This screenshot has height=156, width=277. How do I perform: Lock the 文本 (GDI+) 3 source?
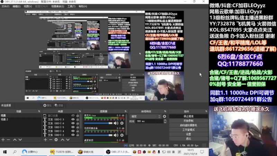[x=78, y=119]
